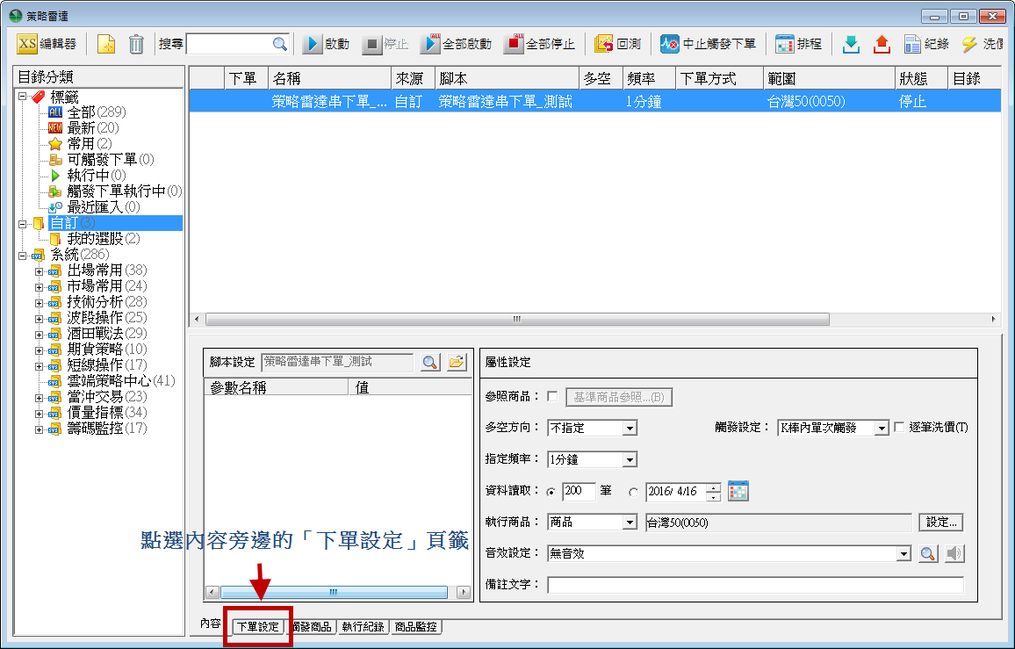Click the 備註文字 input field
The width and height of the screenshot is (1015, 649).
(755, 585)
